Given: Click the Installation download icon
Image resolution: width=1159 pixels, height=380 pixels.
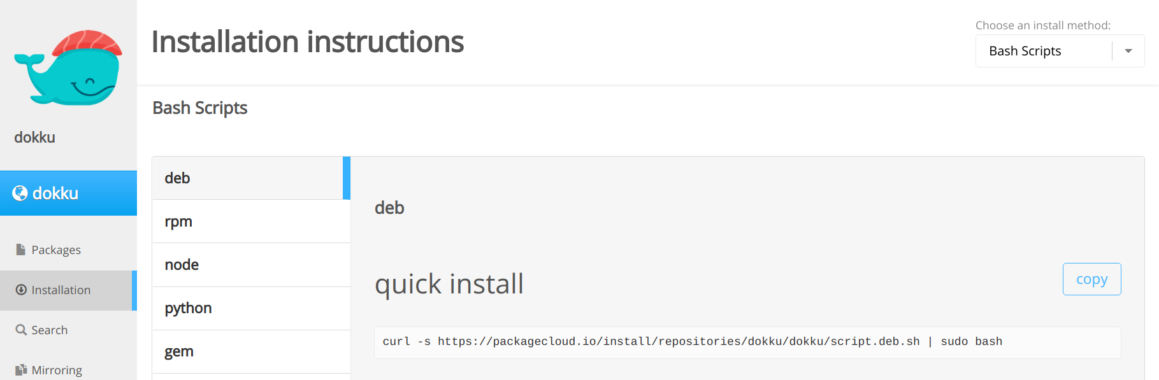Looking at the screenshot, I should tap(21, 290).
